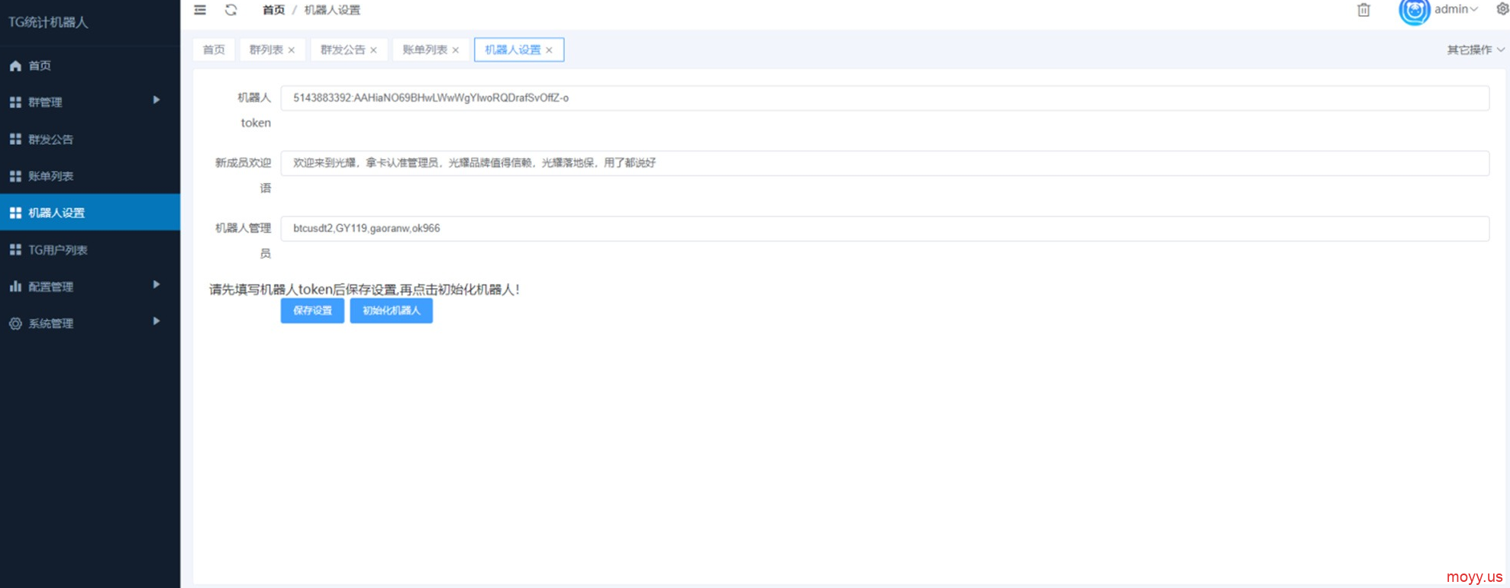
Task: Open the admin user dropdown
Action: [x=1456, y=9]
